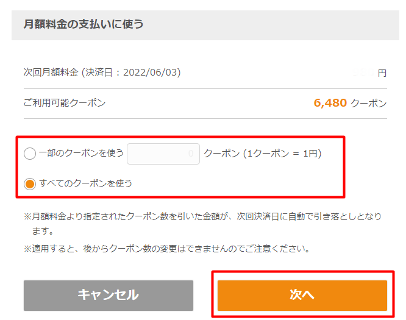
Task: Click the すべてのクーポンを使う label text
Action: (85, 183)
